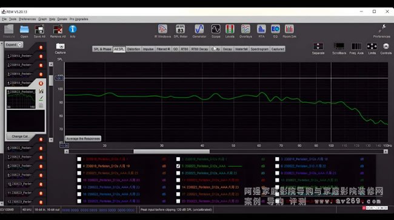
Task: Uncheck the checked green trace checkbox
Action: point(178,166)
